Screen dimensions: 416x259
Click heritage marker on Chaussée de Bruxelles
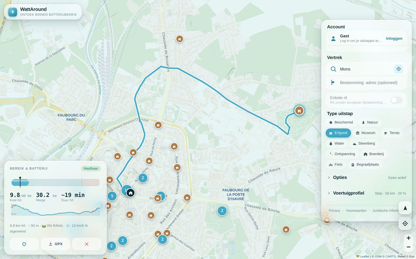(179, 39)
